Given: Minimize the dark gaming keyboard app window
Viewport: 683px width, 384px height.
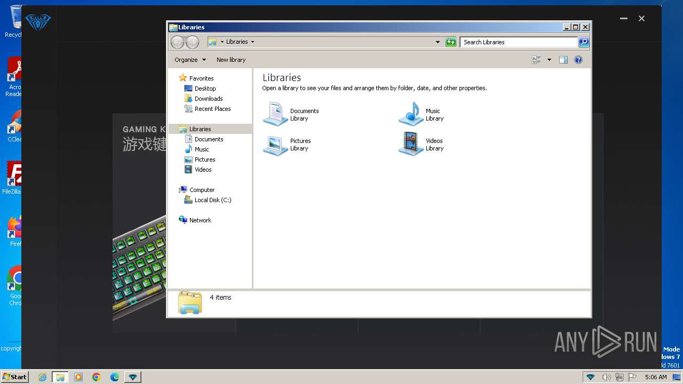Looking at the screenshot, I should (624, 19).
